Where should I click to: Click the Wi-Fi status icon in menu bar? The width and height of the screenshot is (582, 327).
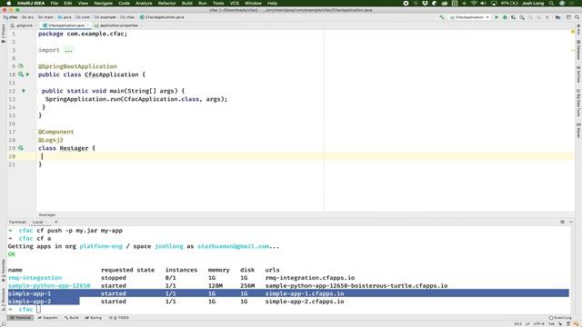pos(474,4)
